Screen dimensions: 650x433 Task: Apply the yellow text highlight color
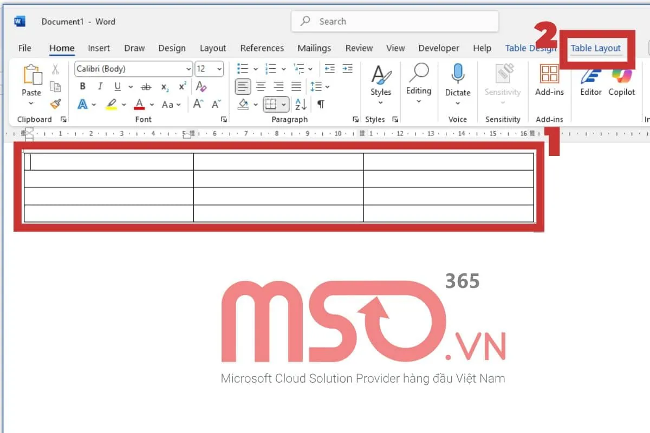tap(111, 104)
